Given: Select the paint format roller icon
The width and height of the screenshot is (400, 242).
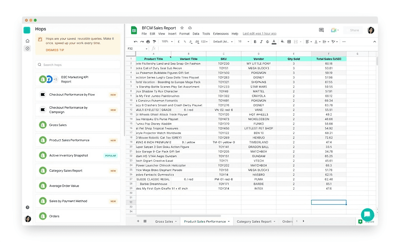Looking at the screenshot, I should (154, 42).
